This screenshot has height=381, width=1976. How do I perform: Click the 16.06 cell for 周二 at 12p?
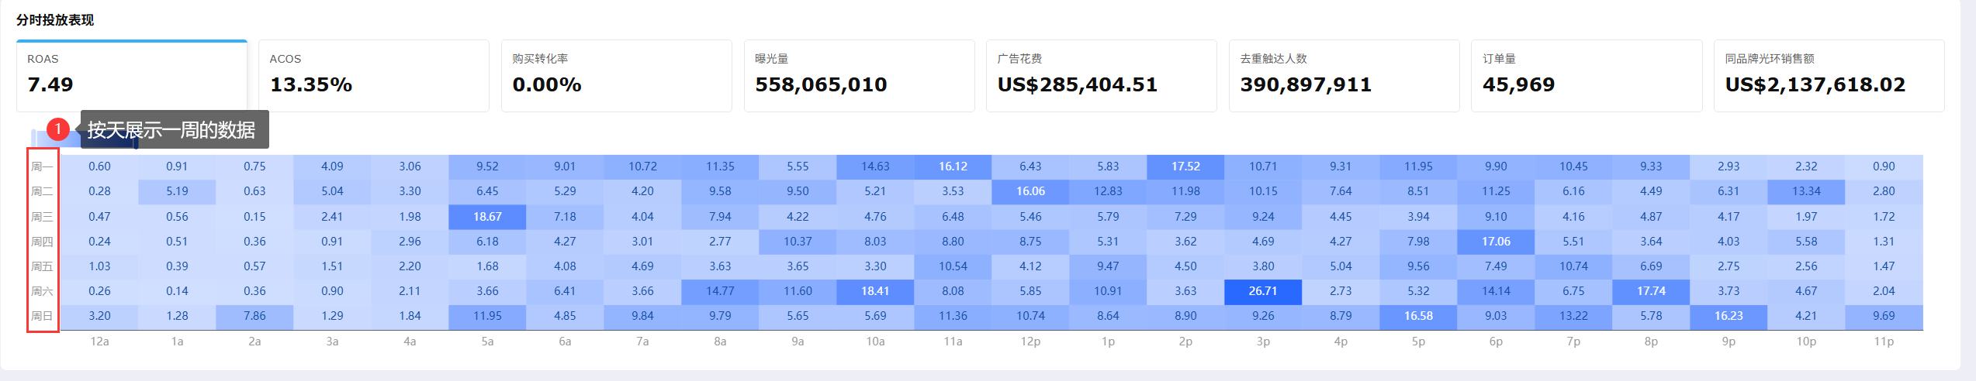(1030, 191)
